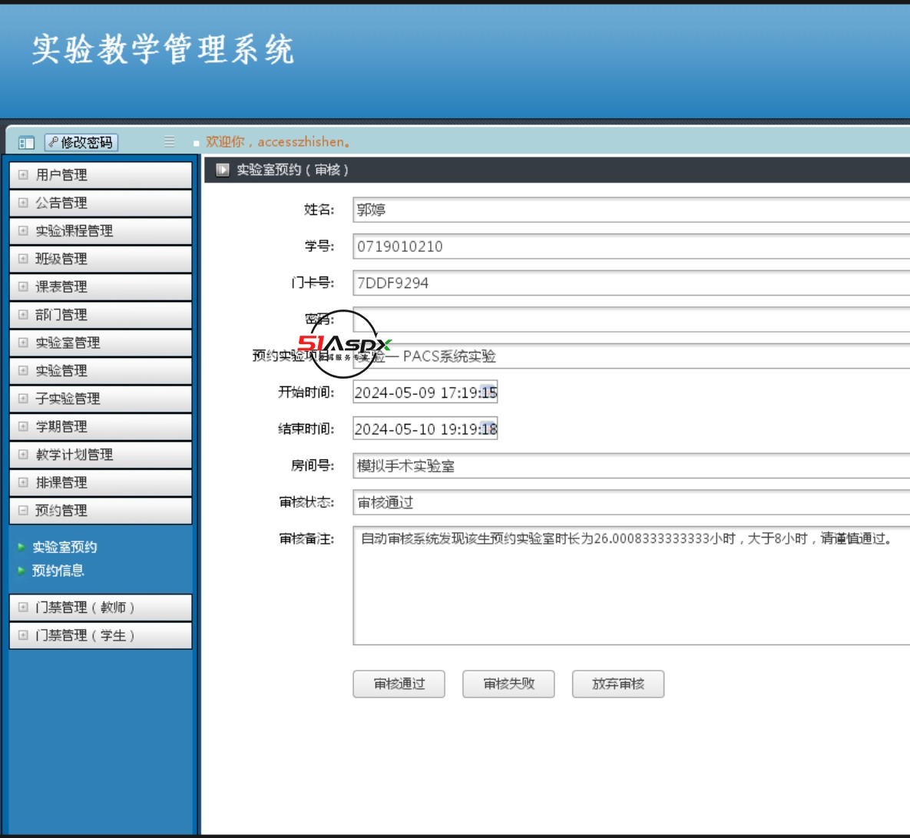This screenshot has height=838, width=910.
Task: Focus the 预约实验项目 field
Action: [x=631, y=356]
